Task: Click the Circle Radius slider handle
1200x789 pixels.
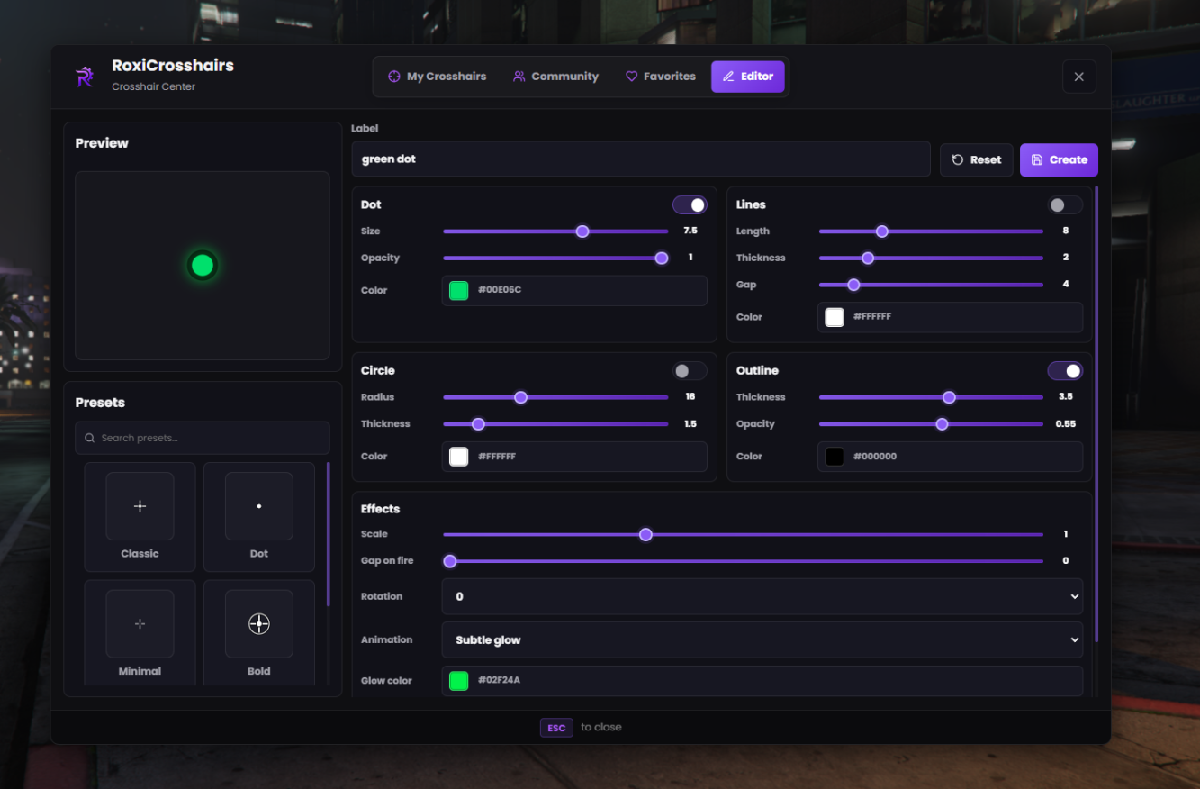Action: [520, 397]
